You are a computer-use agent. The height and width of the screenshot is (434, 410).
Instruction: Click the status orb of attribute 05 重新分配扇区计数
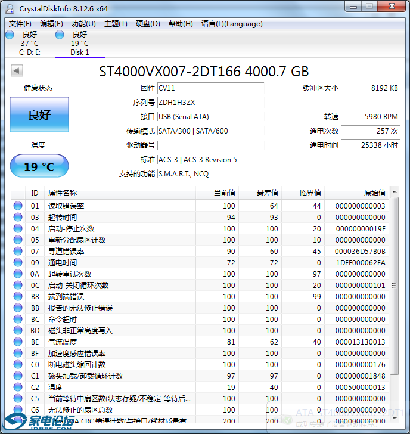[x=18, y=240]
